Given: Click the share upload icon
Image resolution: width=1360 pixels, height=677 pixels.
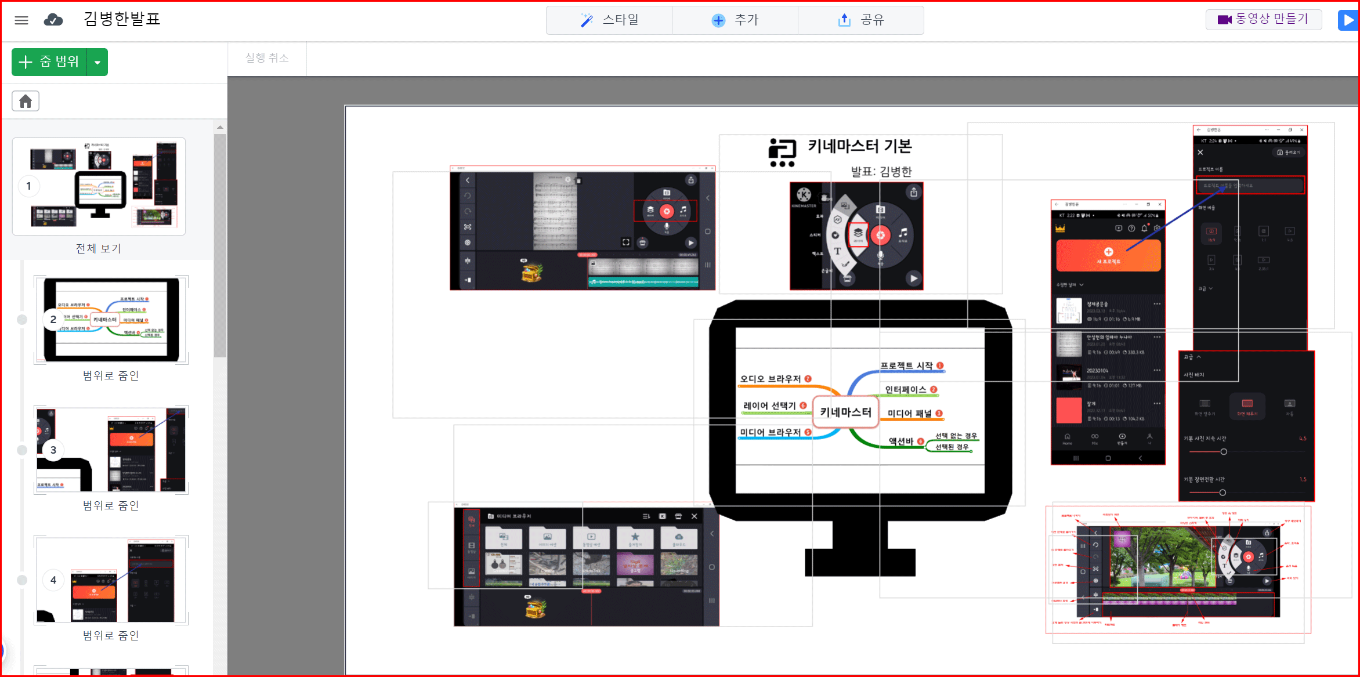Looking at the screenshot, I should 844,20.
